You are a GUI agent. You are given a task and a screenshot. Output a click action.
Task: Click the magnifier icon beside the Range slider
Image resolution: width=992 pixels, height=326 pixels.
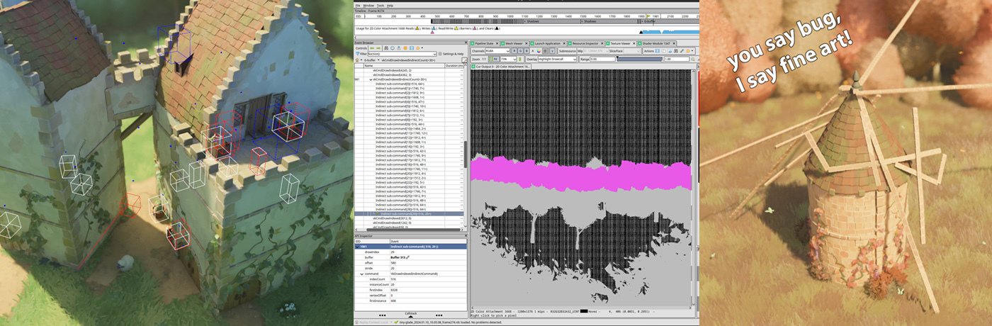tap(694, 59)
